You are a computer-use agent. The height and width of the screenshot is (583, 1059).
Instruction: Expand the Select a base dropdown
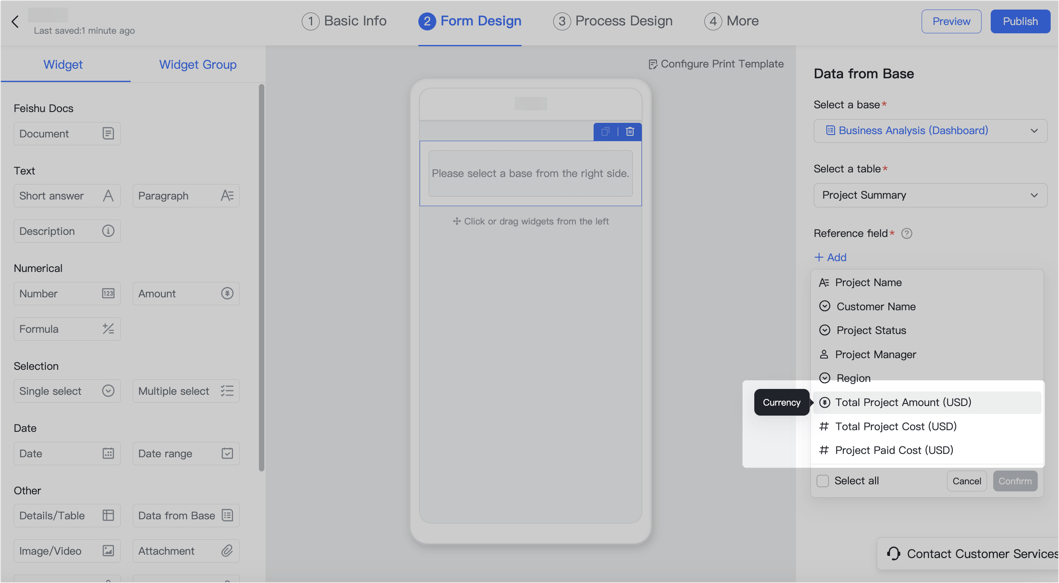click(x=930, y=131)
